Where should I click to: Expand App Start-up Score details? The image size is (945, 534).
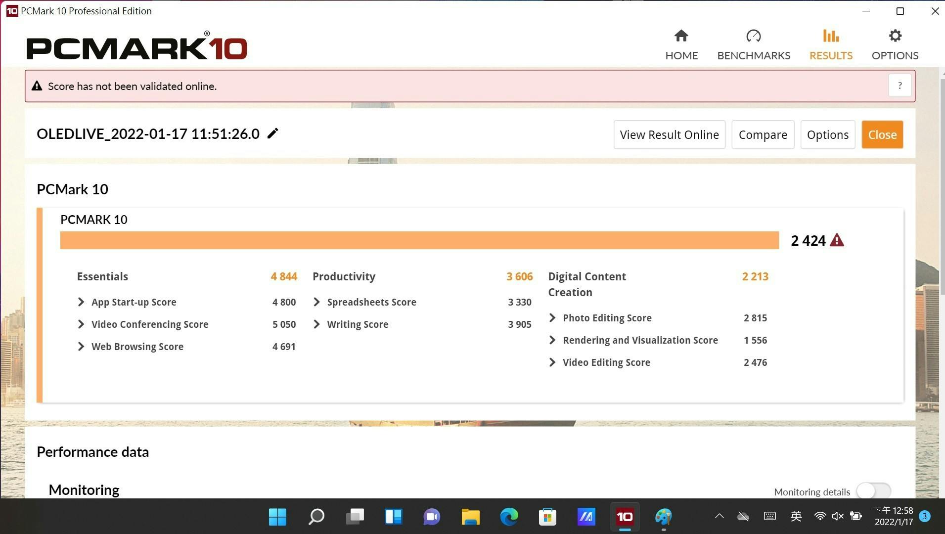[81, 302]
